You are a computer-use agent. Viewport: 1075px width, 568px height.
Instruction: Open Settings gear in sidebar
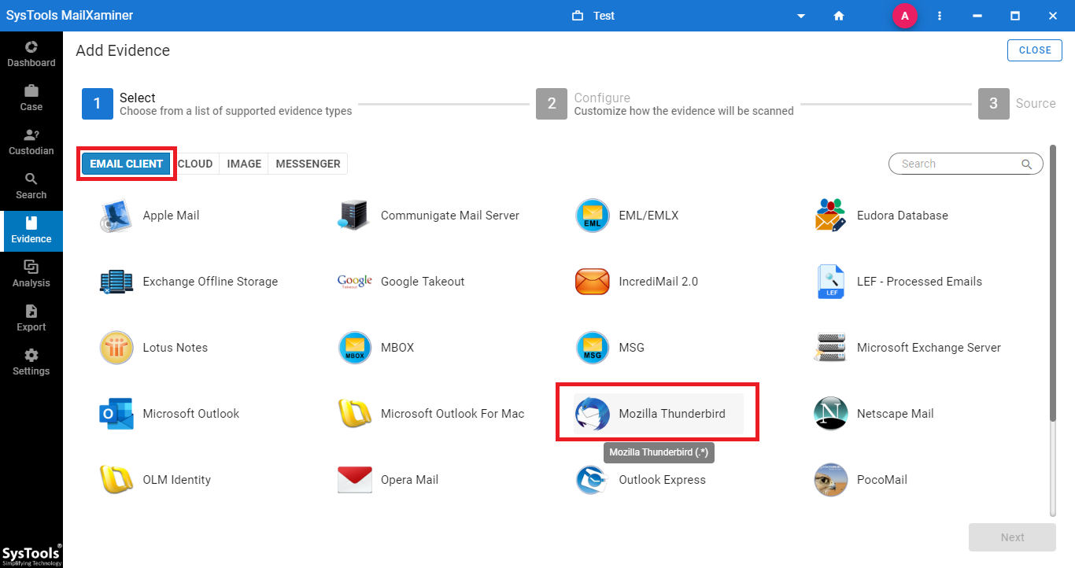pyautogui.click(x=31, y=356)
